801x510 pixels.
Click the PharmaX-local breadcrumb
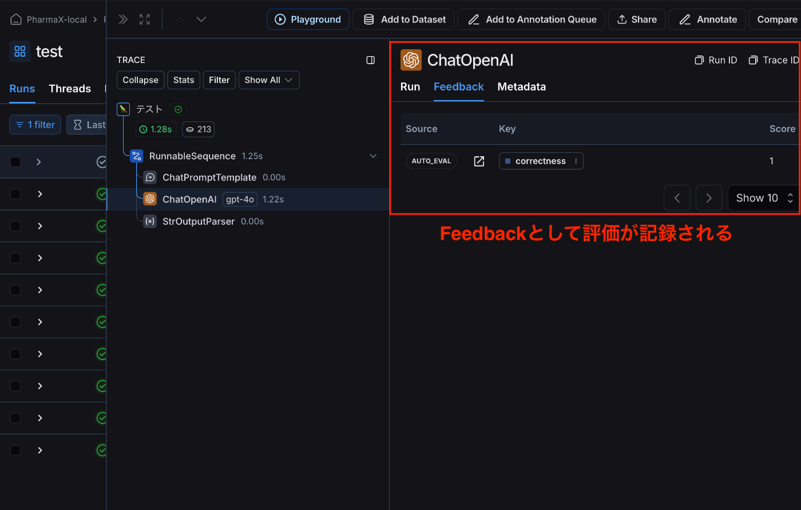57,19
